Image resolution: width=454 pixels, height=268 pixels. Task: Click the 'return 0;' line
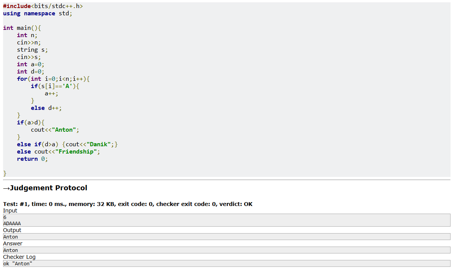(x=32, y=159)
